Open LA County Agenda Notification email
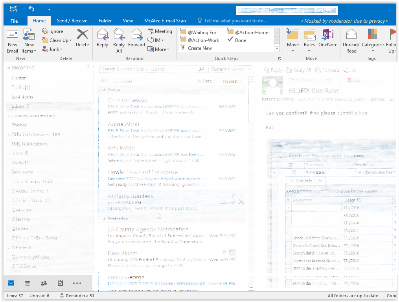Screen dimensions: 399x302 tap(171, 235)
